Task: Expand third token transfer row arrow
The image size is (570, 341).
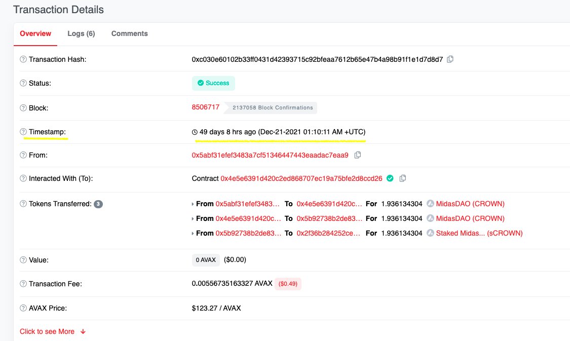Action: coord(193,234)
